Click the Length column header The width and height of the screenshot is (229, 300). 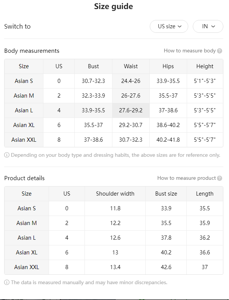pyautogui.click(x=205, y=194)
